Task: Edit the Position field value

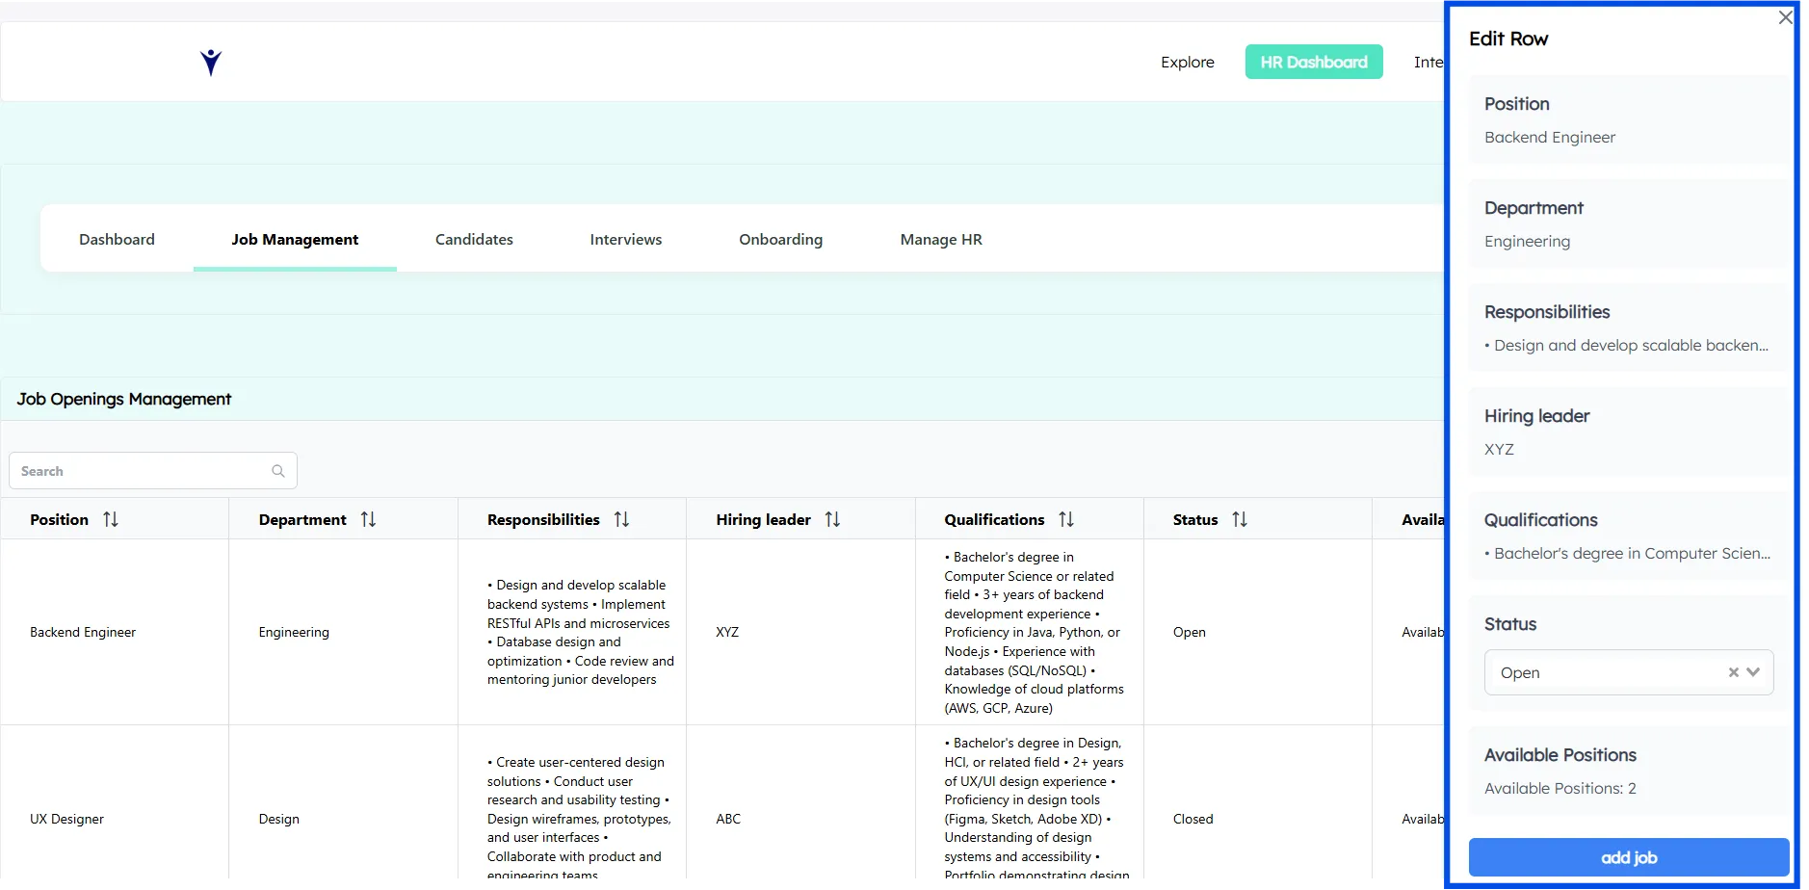Action: click(x=1549, y=138)
